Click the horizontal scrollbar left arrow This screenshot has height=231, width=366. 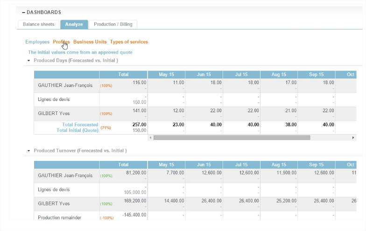click(x=150, y=137)
